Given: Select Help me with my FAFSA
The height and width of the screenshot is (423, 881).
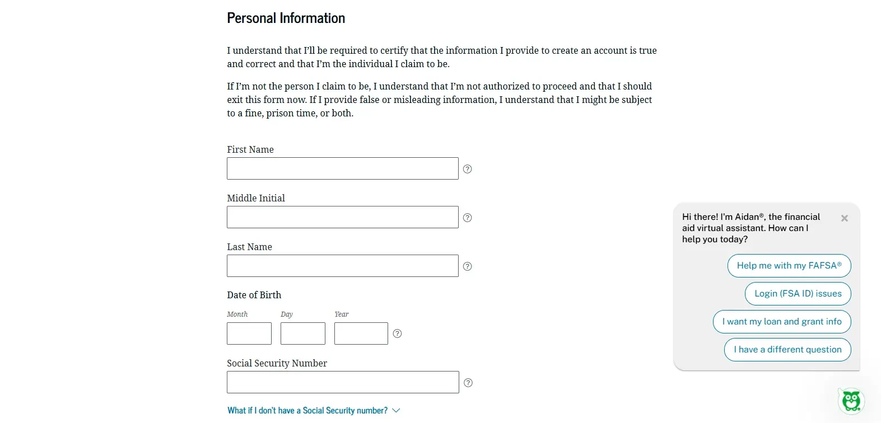Looking at the screenshot, I should [789, 266].
